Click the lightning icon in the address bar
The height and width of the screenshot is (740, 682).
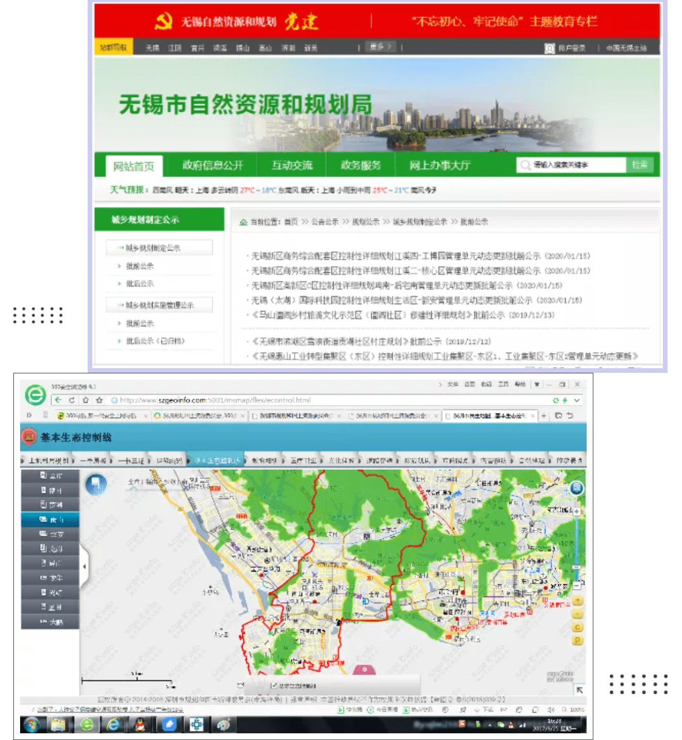click(x=565, y=400)
